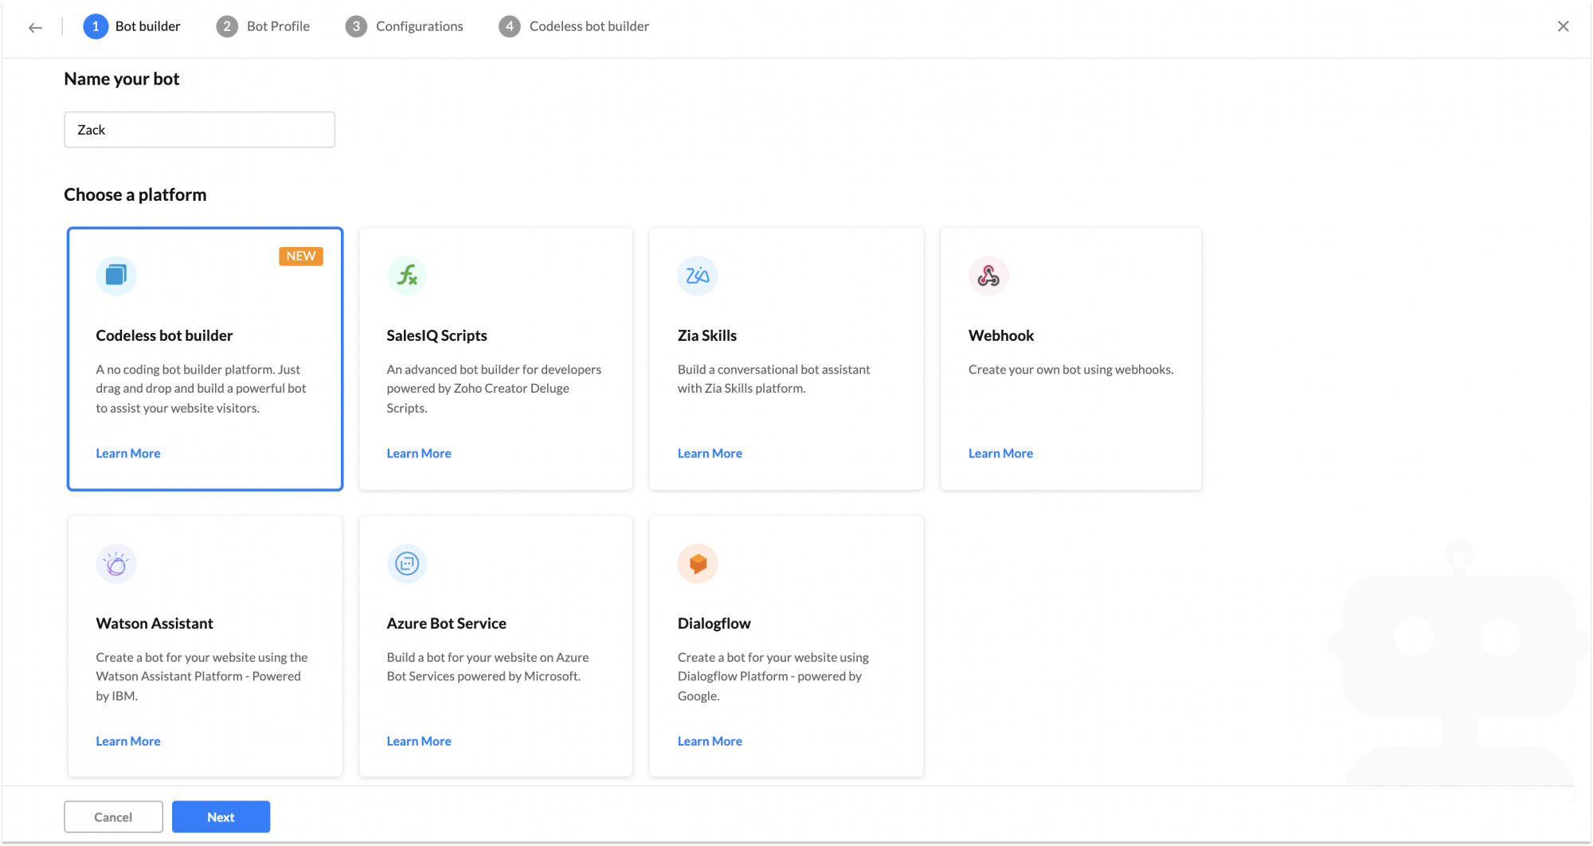Image resolution: width=1593 pixels, height=846 pixels.
Task: Open Learn More under Webhook
Action: 1000,453
